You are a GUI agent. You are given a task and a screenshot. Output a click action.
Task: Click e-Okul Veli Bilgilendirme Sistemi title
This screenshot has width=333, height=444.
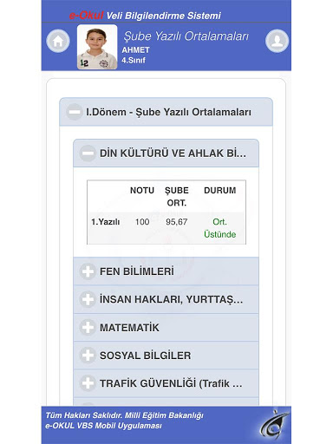click(x=145, y=16)
